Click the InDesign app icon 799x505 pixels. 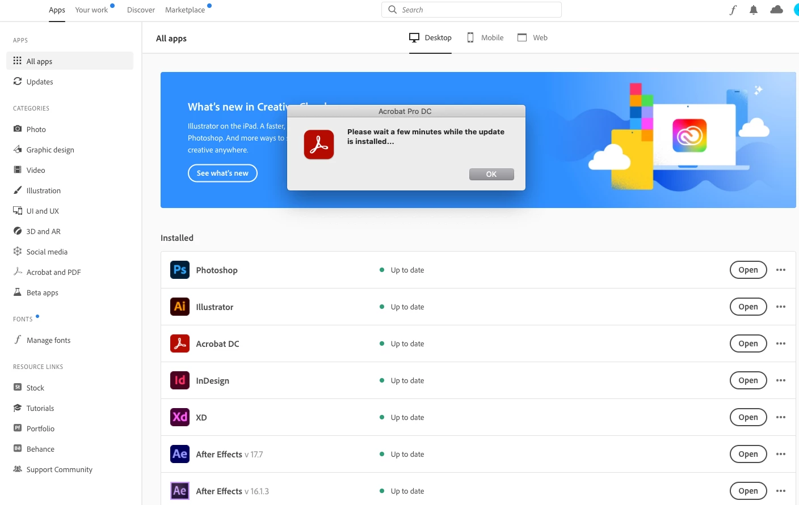180,380
